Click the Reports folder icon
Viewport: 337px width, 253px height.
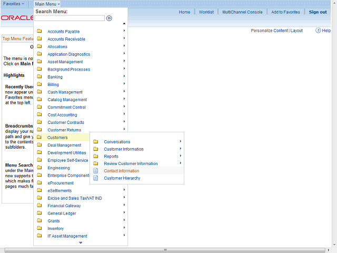[96, 156]
